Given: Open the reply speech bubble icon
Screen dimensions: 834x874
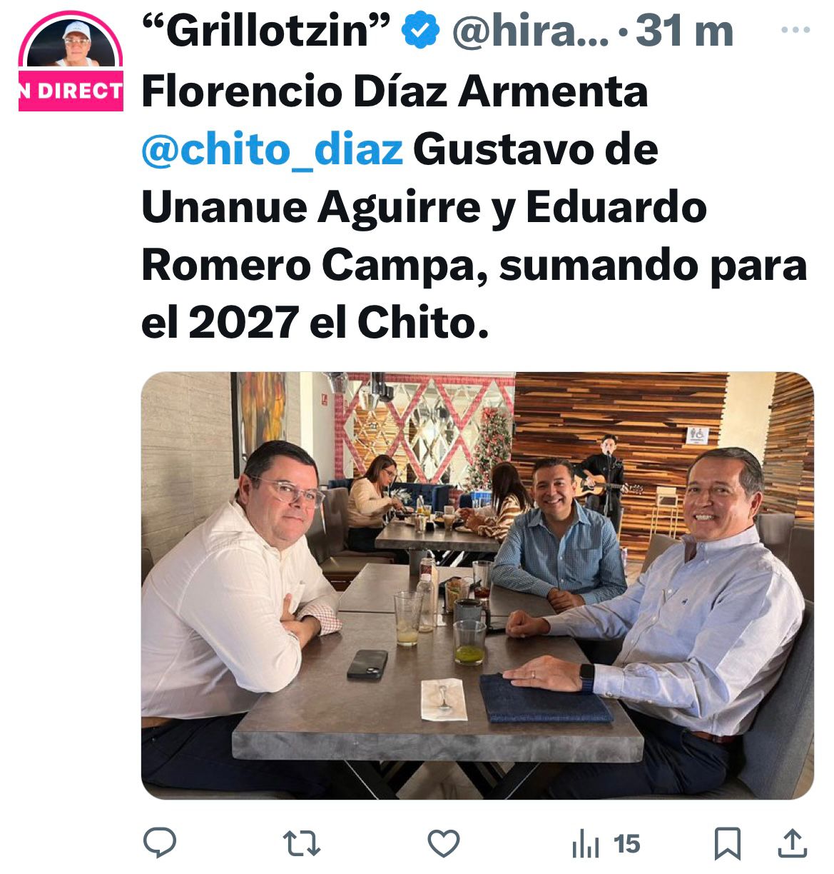Looking at the screenshot, I should (x=160, y=843).
